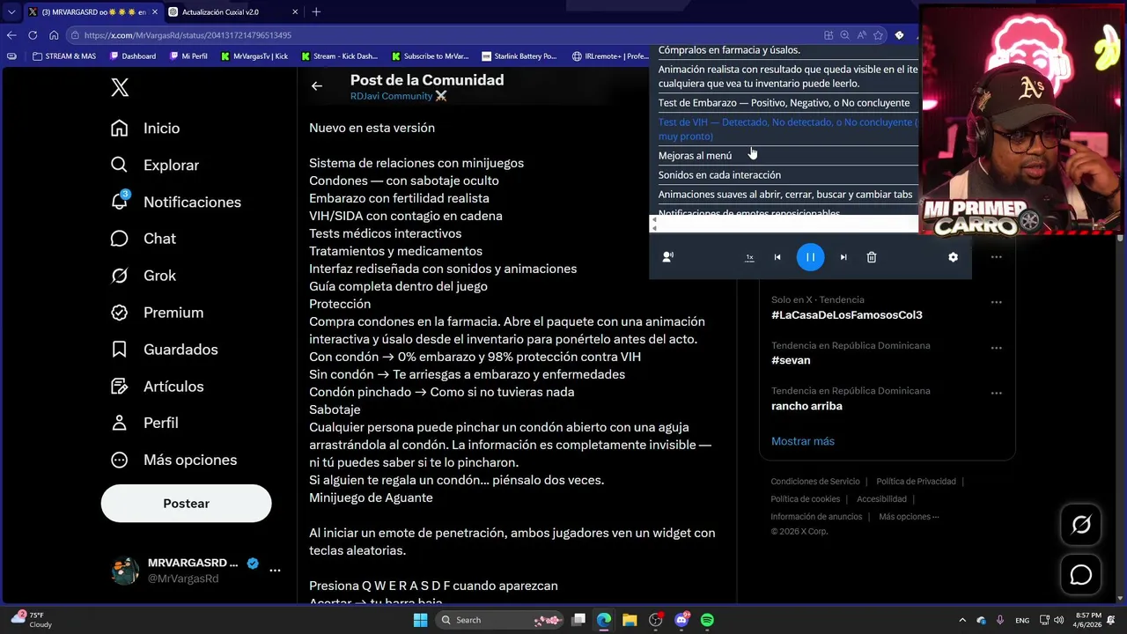Viewport: 1127px width, 634px height.
Task: Open the rancho arriba trend
Action: [807, 406]
